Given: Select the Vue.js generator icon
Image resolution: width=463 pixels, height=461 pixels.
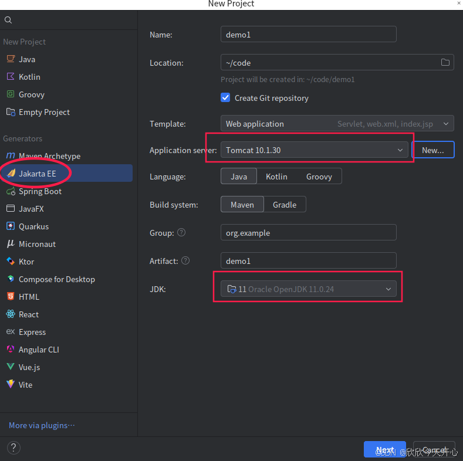Looking at the screenshot, I should [11, 367].
